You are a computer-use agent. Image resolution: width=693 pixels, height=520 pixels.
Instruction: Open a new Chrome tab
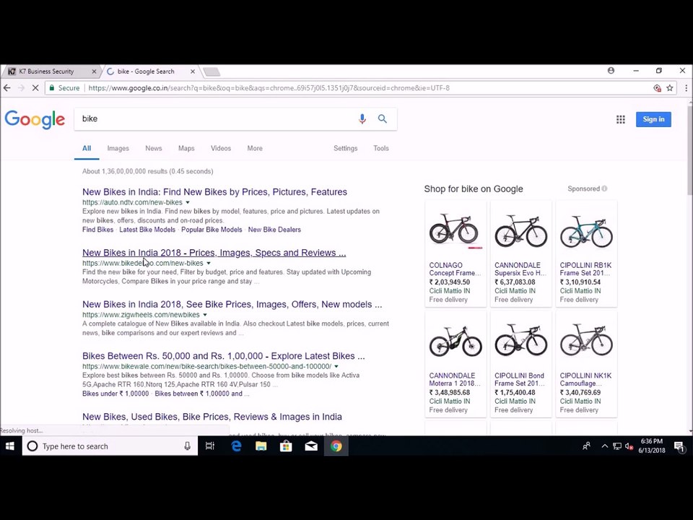coord(212,71)
